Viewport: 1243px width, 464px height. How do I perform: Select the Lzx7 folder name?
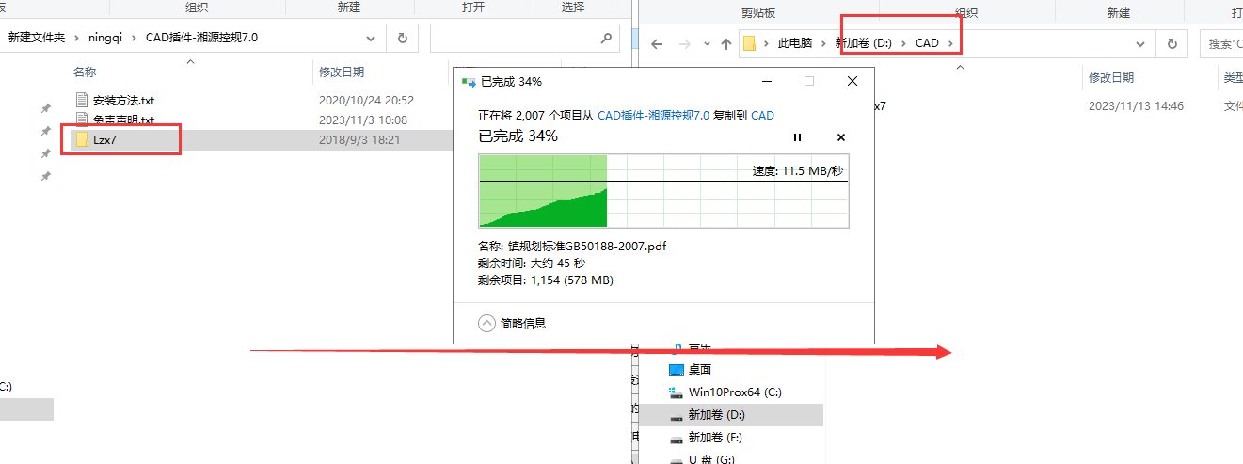click(104, 139)
